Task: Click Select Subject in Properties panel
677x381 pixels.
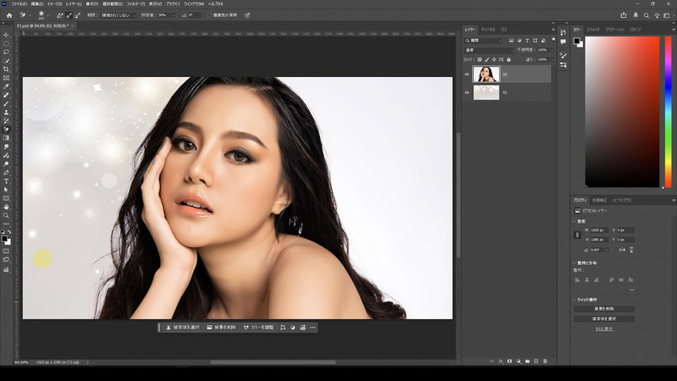Action: point(604,319)
